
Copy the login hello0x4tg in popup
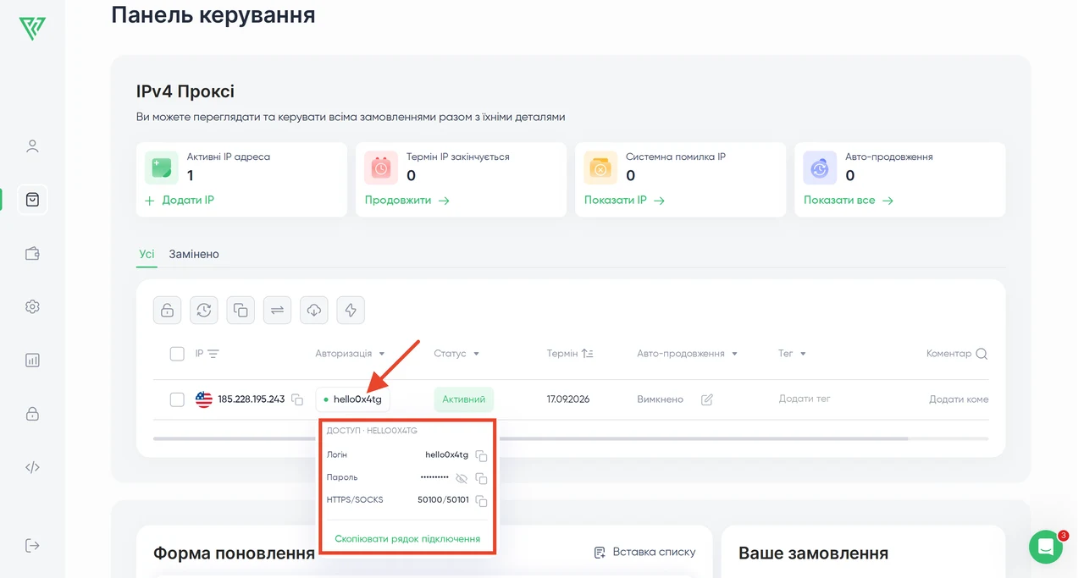click(481, 455)
